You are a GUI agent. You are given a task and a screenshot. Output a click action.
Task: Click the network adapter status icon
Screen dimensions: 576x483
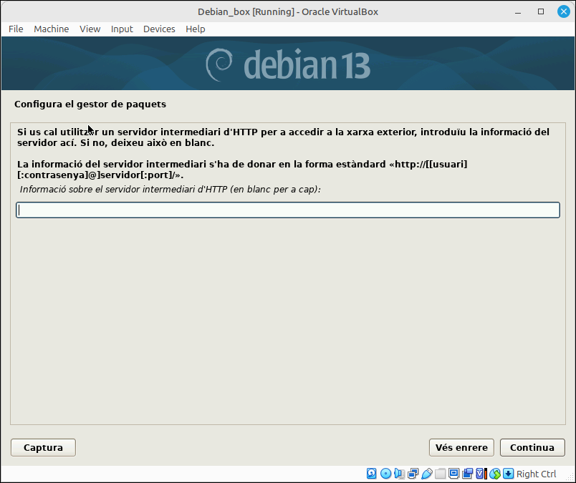413,474
